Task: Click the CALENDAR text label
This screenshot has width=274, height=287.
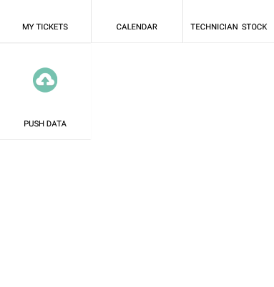Action: pyautogui.click(x=137, y=27)
